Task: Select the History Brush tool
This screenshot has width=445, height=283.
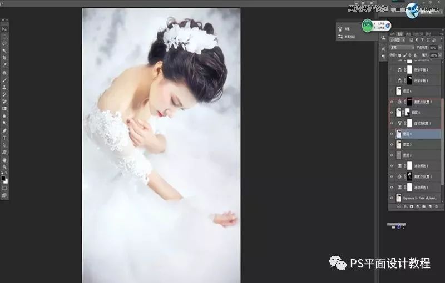Action: coord(4,94)
